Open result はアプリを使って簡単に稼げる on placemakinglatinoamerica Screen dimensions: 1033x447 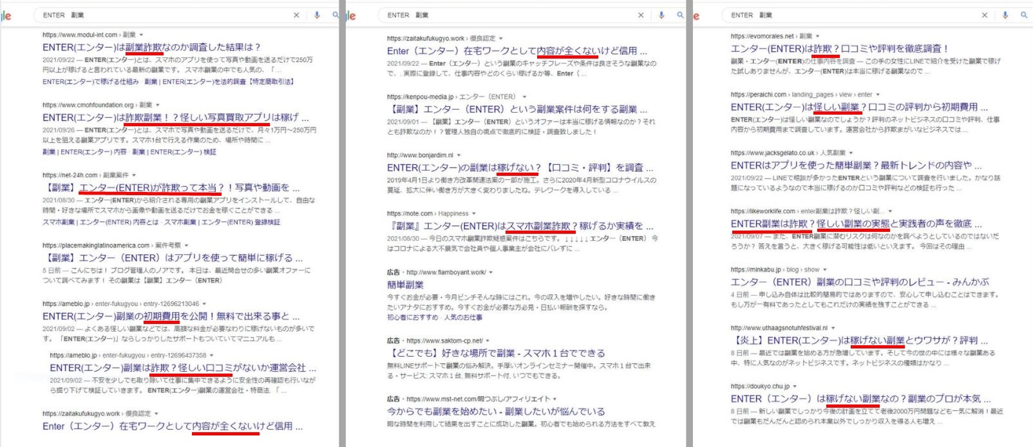coord(173,258)
